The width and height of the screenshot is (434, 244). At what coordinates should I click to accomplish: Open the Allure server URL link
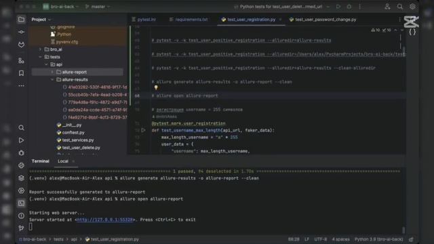pyautogui.click(x=104, y=220)
